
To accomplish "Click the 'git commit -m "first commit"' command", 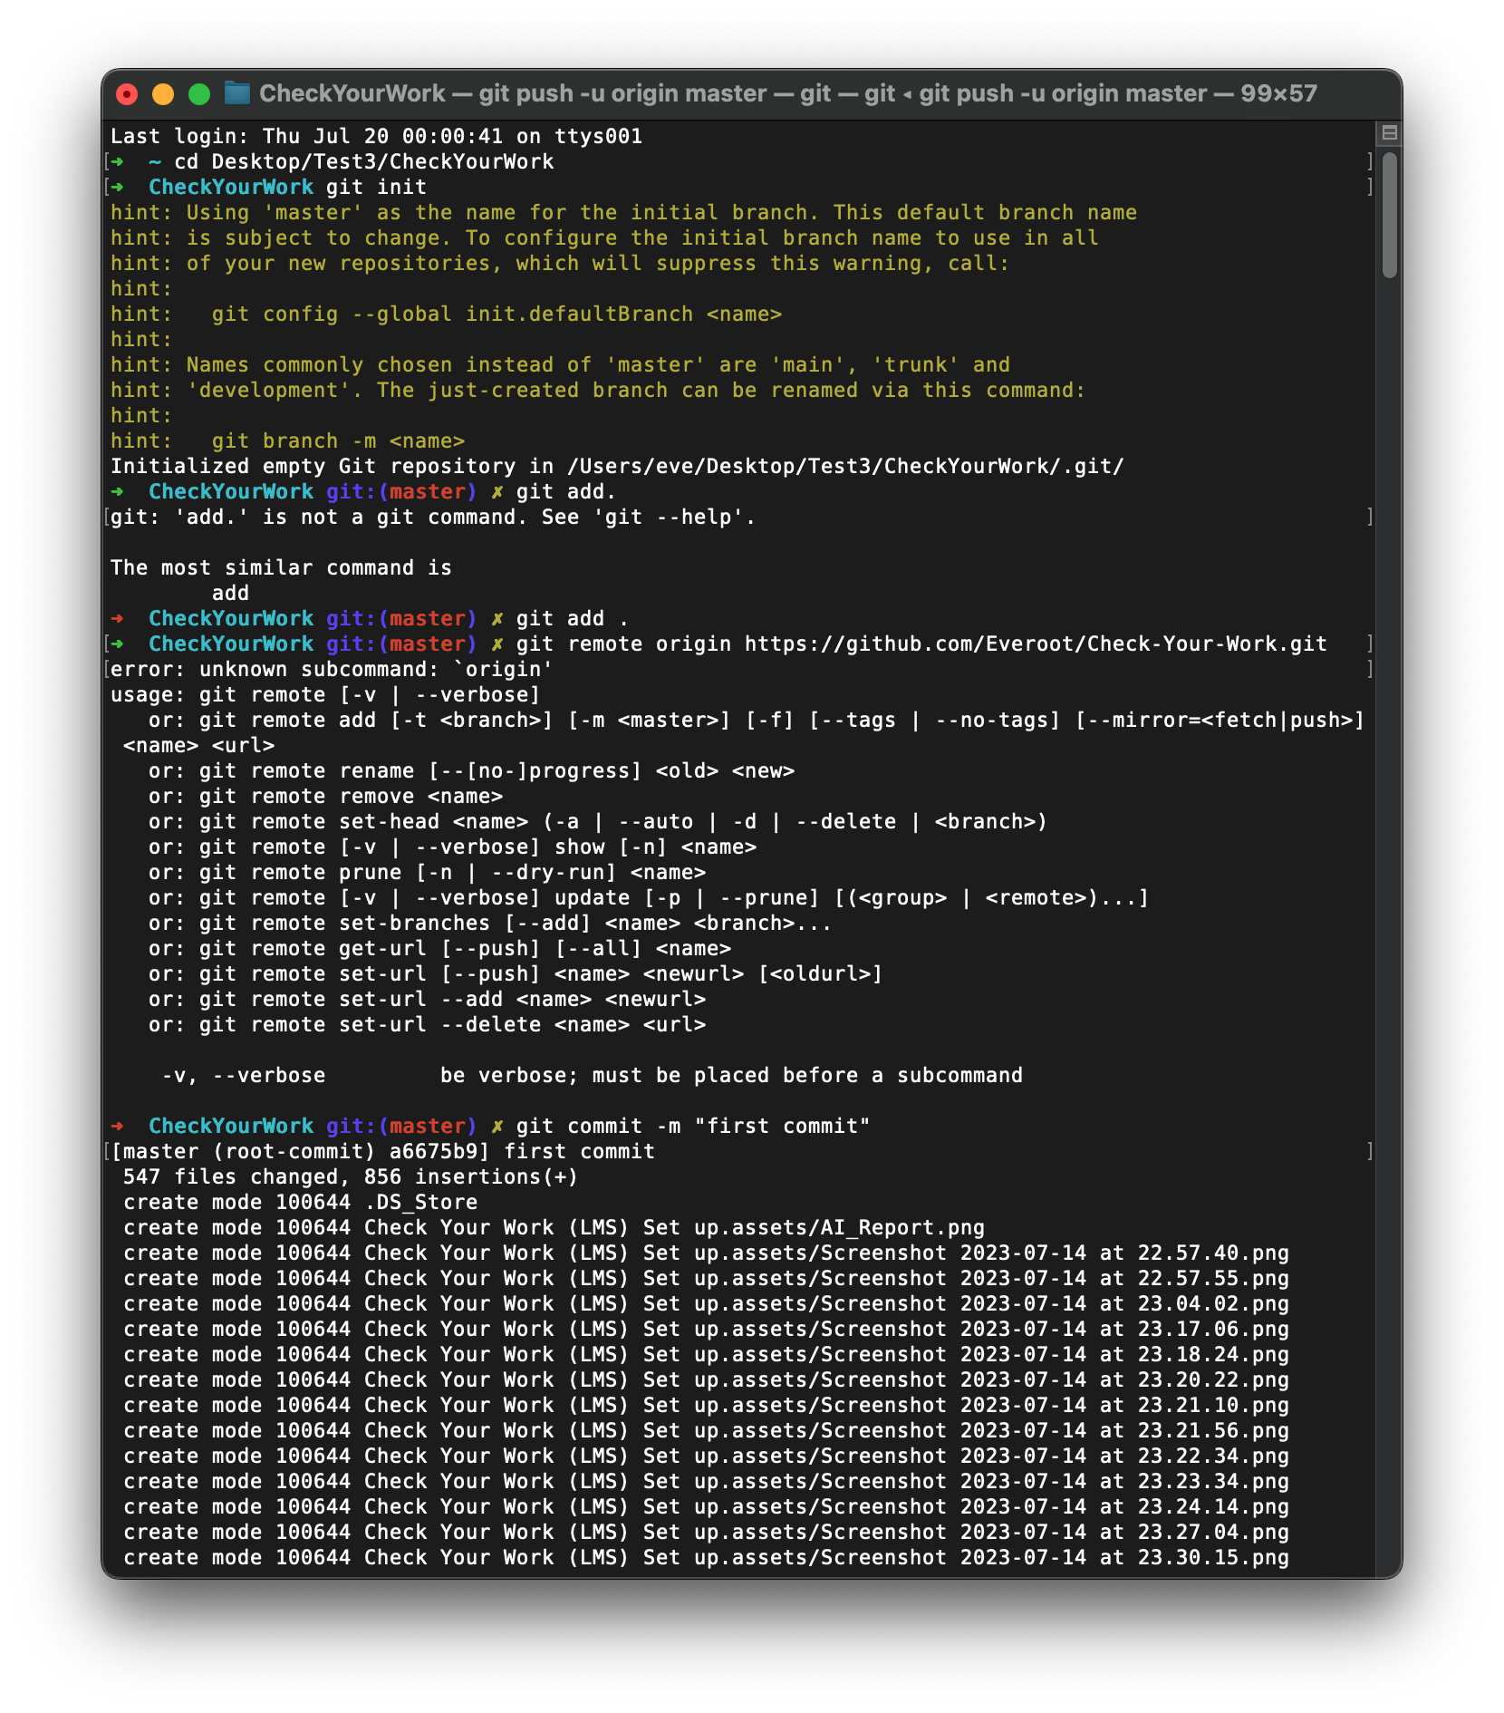I will pos(693,1127).
